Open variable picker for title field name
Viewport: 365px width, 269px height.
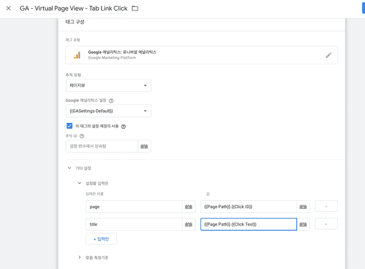pos(188,224)
